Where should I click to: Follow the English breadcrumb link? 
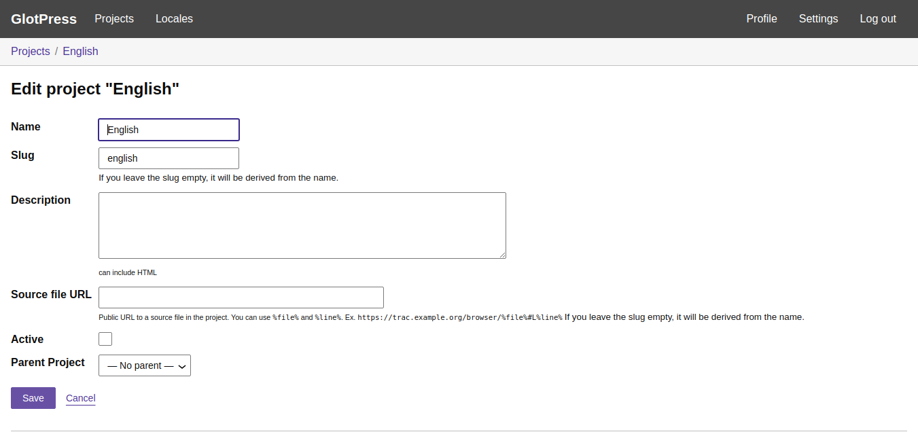[80, 52]
